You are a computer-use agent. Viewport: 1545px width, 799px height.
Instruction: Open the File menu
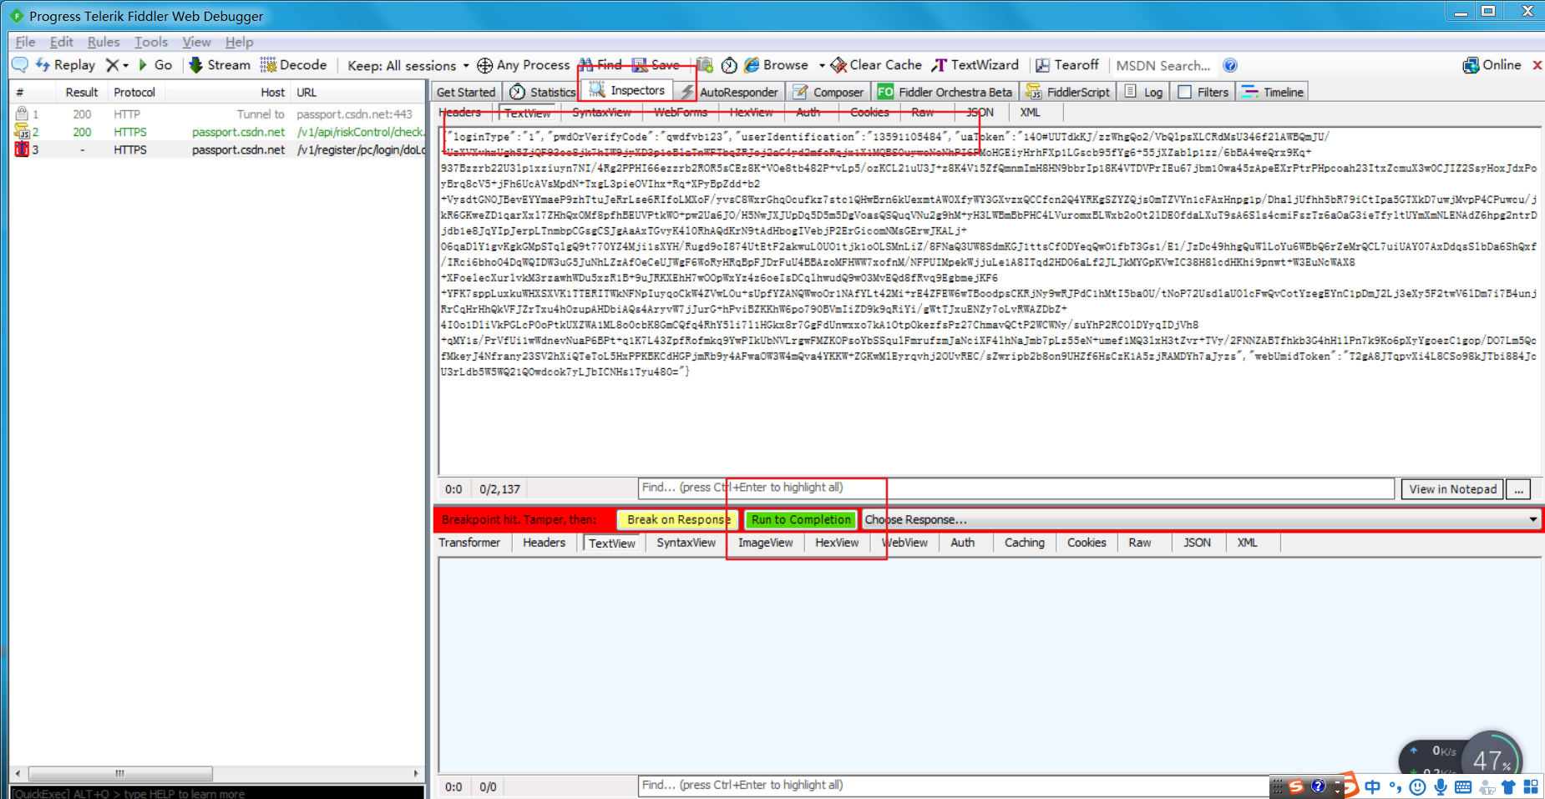[25, 42]
